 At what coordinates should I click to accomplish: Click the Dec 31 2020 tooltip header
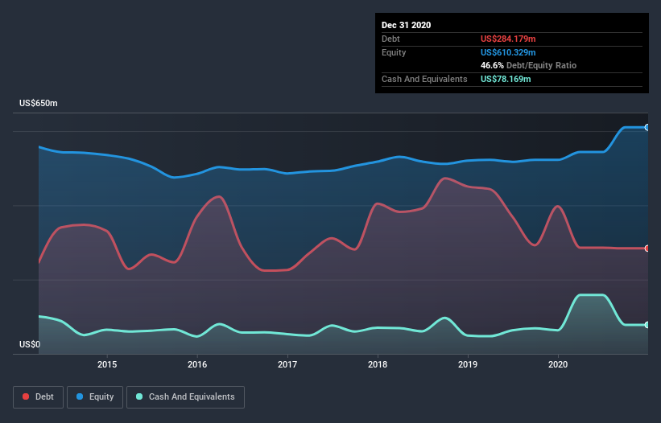(406, 25)
